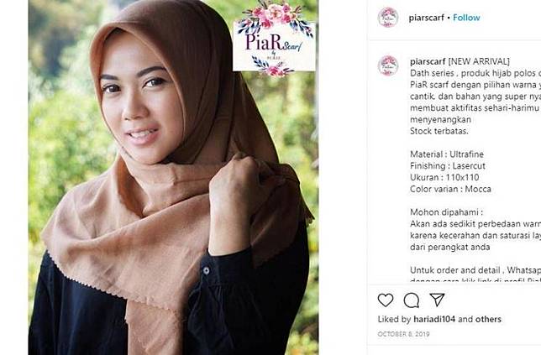Click the "Material : Ultrafine" caption line
Image resolution: width=541 pixels, height=355 pixels.
pyautogui.click(x=447, y=154)
